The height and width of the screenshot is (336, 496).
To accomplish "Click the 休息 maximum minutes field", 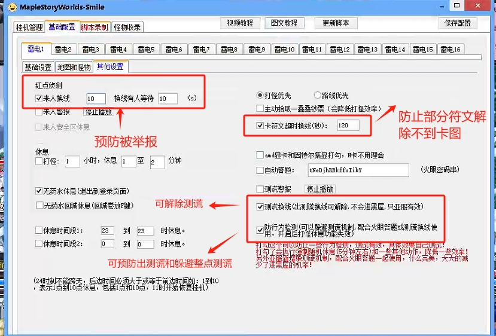I will pyautogui.click(x=157, y=162).
